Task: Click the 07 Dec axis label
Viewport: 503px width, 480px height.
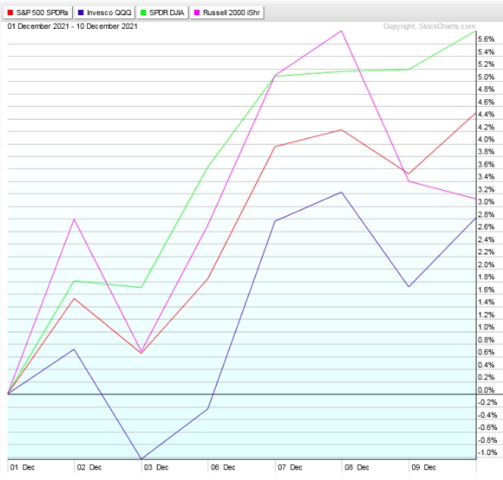Action: click(x=290, y=467)
